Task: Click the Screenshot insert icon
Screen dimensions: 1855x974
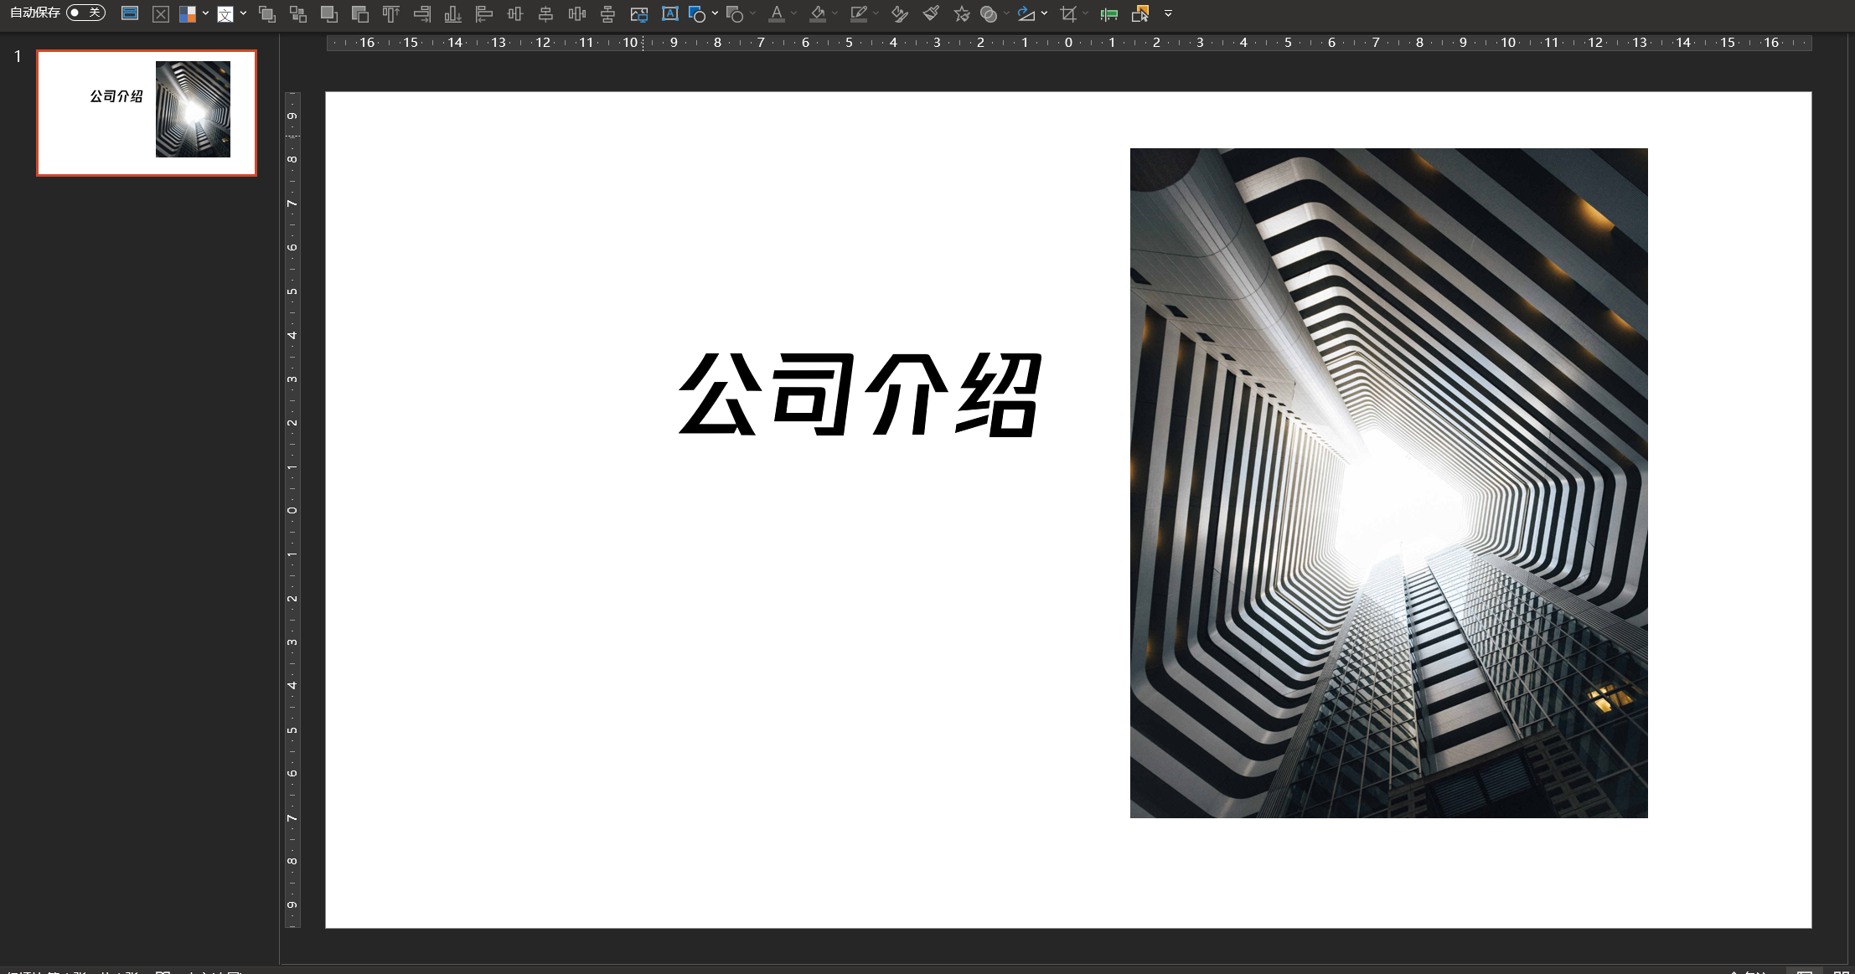Action: (x=638, y=13)
